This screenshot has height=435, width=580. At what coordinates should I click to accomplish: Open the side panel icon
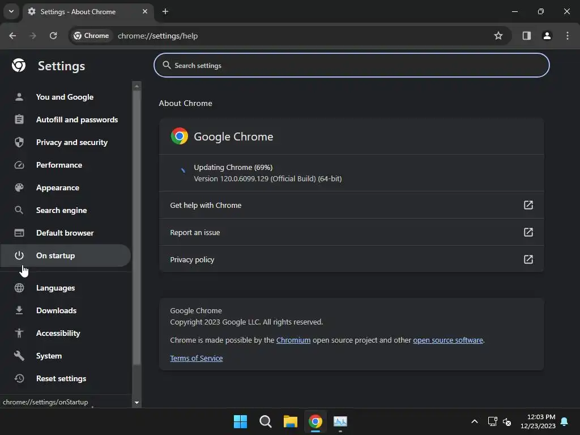[526, 36]
